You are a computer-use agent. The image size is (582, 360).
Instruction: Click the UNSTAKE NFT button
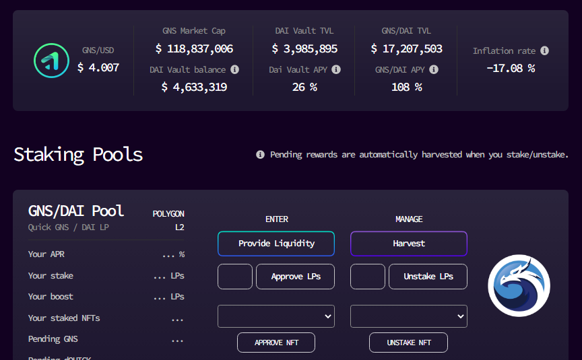(408, 343)
